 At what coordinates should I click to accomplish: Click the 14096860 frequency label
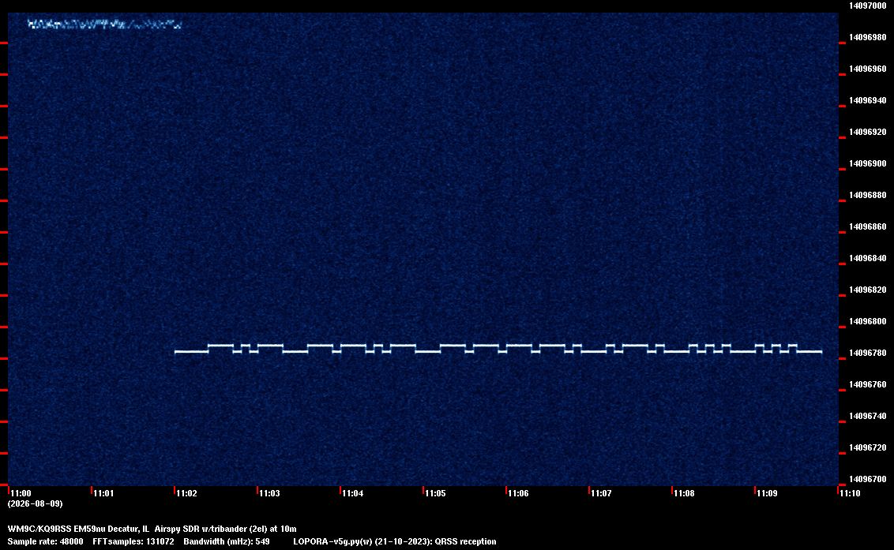click(867, 226)
